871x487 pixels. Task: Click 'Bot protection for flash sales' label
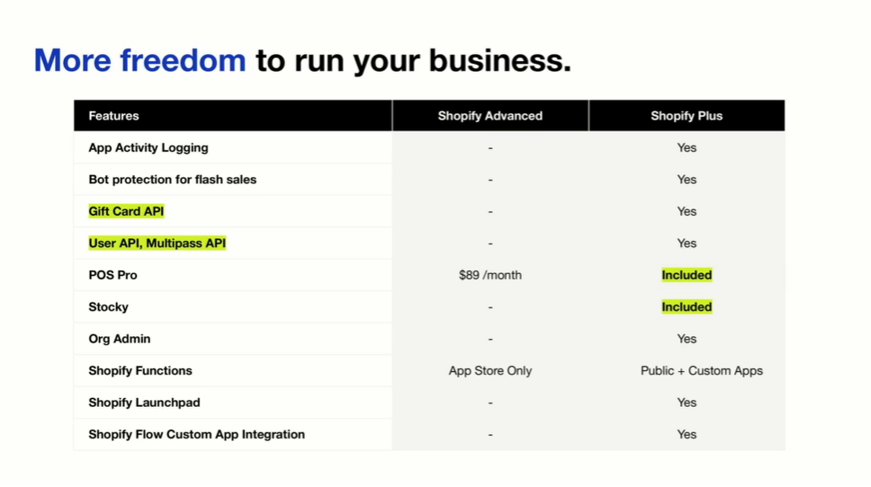172,180
